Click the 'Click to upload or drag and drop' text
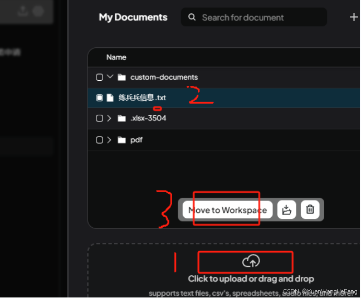 [x=251, y=279]
